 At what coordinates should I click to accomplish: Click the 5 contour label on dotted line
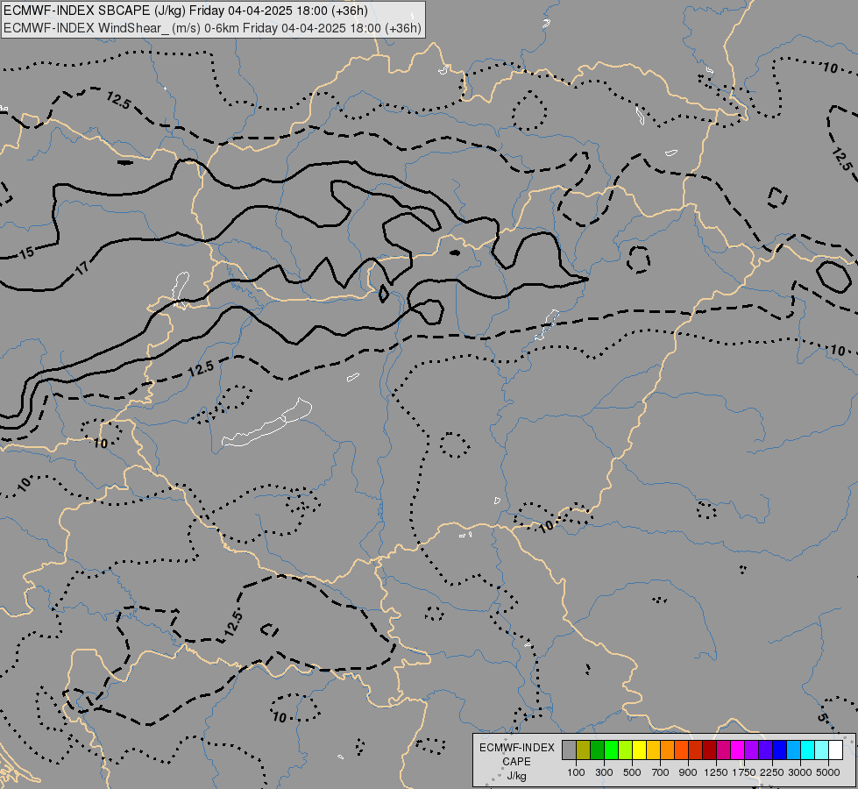pyautogui.click(x=822, y=717)
